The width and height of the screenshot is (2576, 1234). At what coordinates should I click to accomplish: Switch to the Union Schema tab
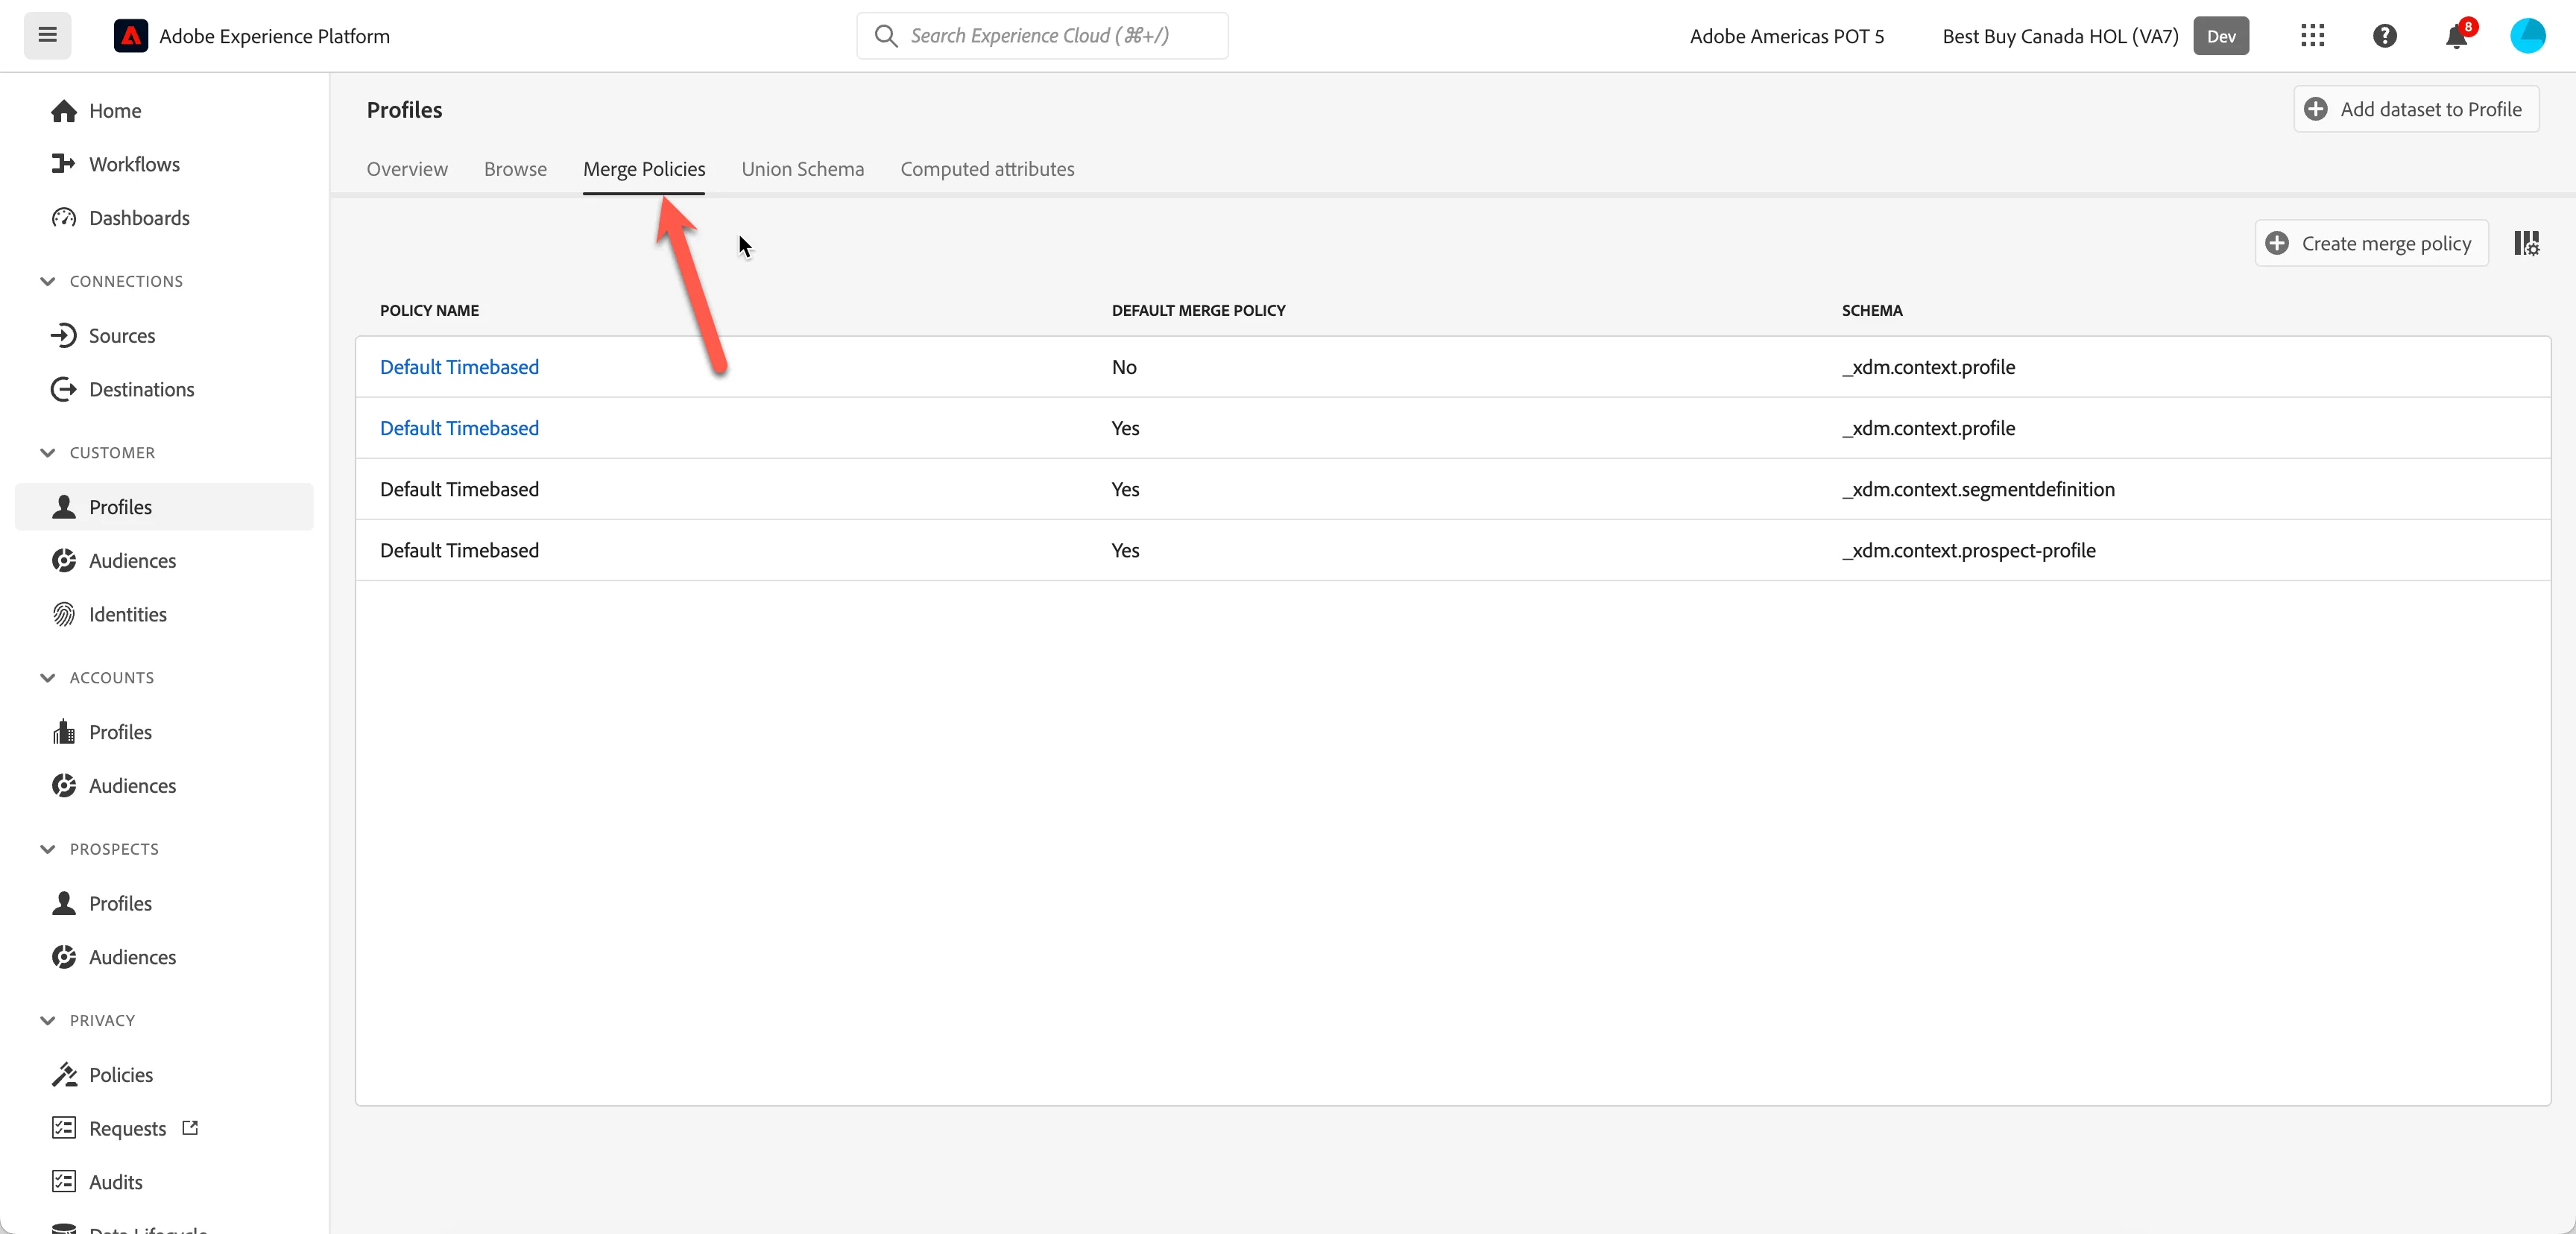pos(802,169)
